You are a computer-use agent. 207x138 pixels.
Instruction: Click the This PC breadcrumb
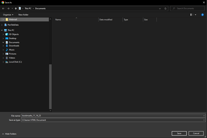click(28, 9)
